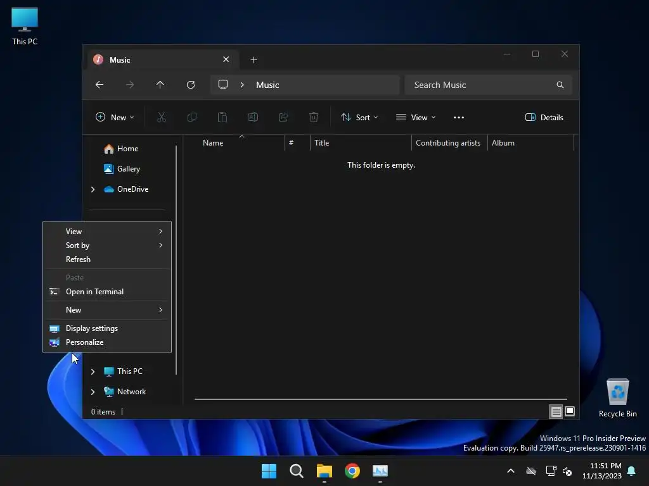Select Open in Terminal from context menu

[x=106, y=292]
